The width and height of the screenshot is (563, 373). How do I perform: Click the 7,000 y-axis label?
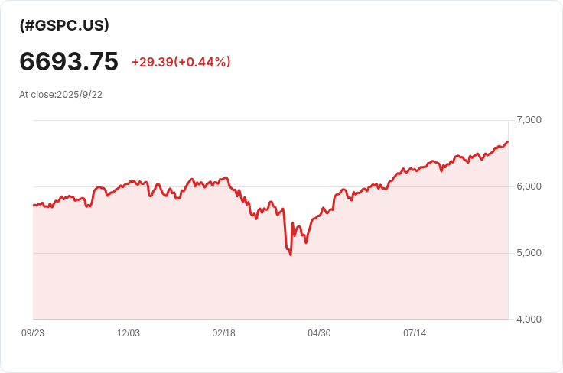(x=529, y=120)
